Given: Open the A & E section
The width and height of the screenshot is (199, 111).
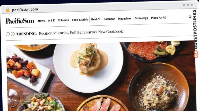Looking at the screenshot, I should coord(51,20).
